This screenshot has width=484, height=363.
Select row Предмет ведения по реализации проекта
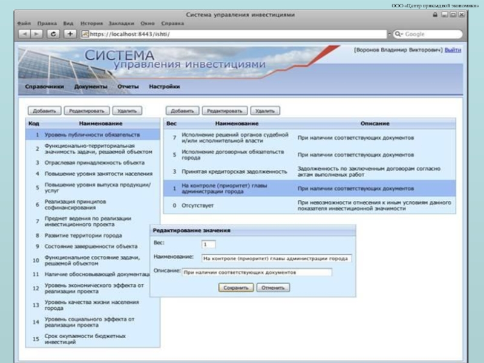coord(93,221)
